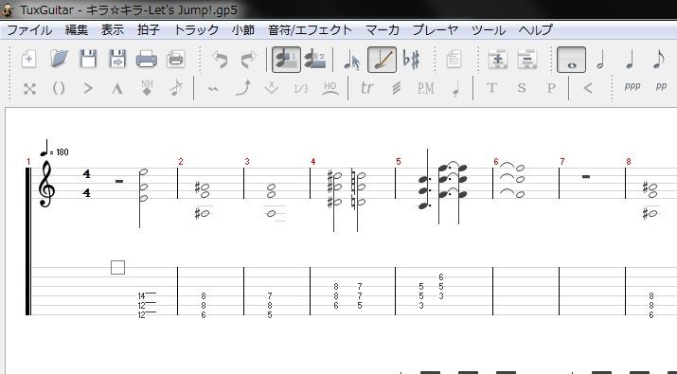Image resolution: width=677 pixels, height=374 pixels.
Task: Click the selection cursor box in tablature
Action: [117, 267]
